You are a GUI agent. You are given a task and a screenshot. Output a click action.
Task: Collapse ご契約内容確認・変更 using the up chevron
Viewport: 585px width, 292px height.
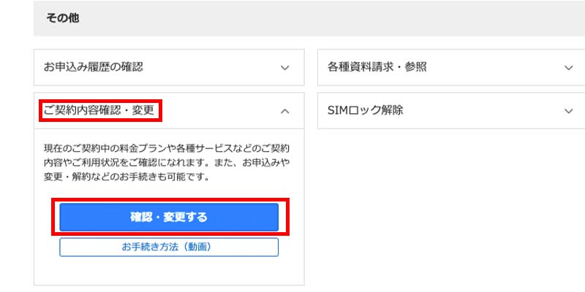pos(284,111)
